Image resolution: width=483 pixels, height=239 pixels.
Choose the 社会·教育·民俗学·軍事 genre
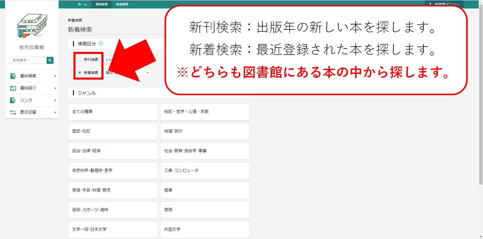[205, 151]
